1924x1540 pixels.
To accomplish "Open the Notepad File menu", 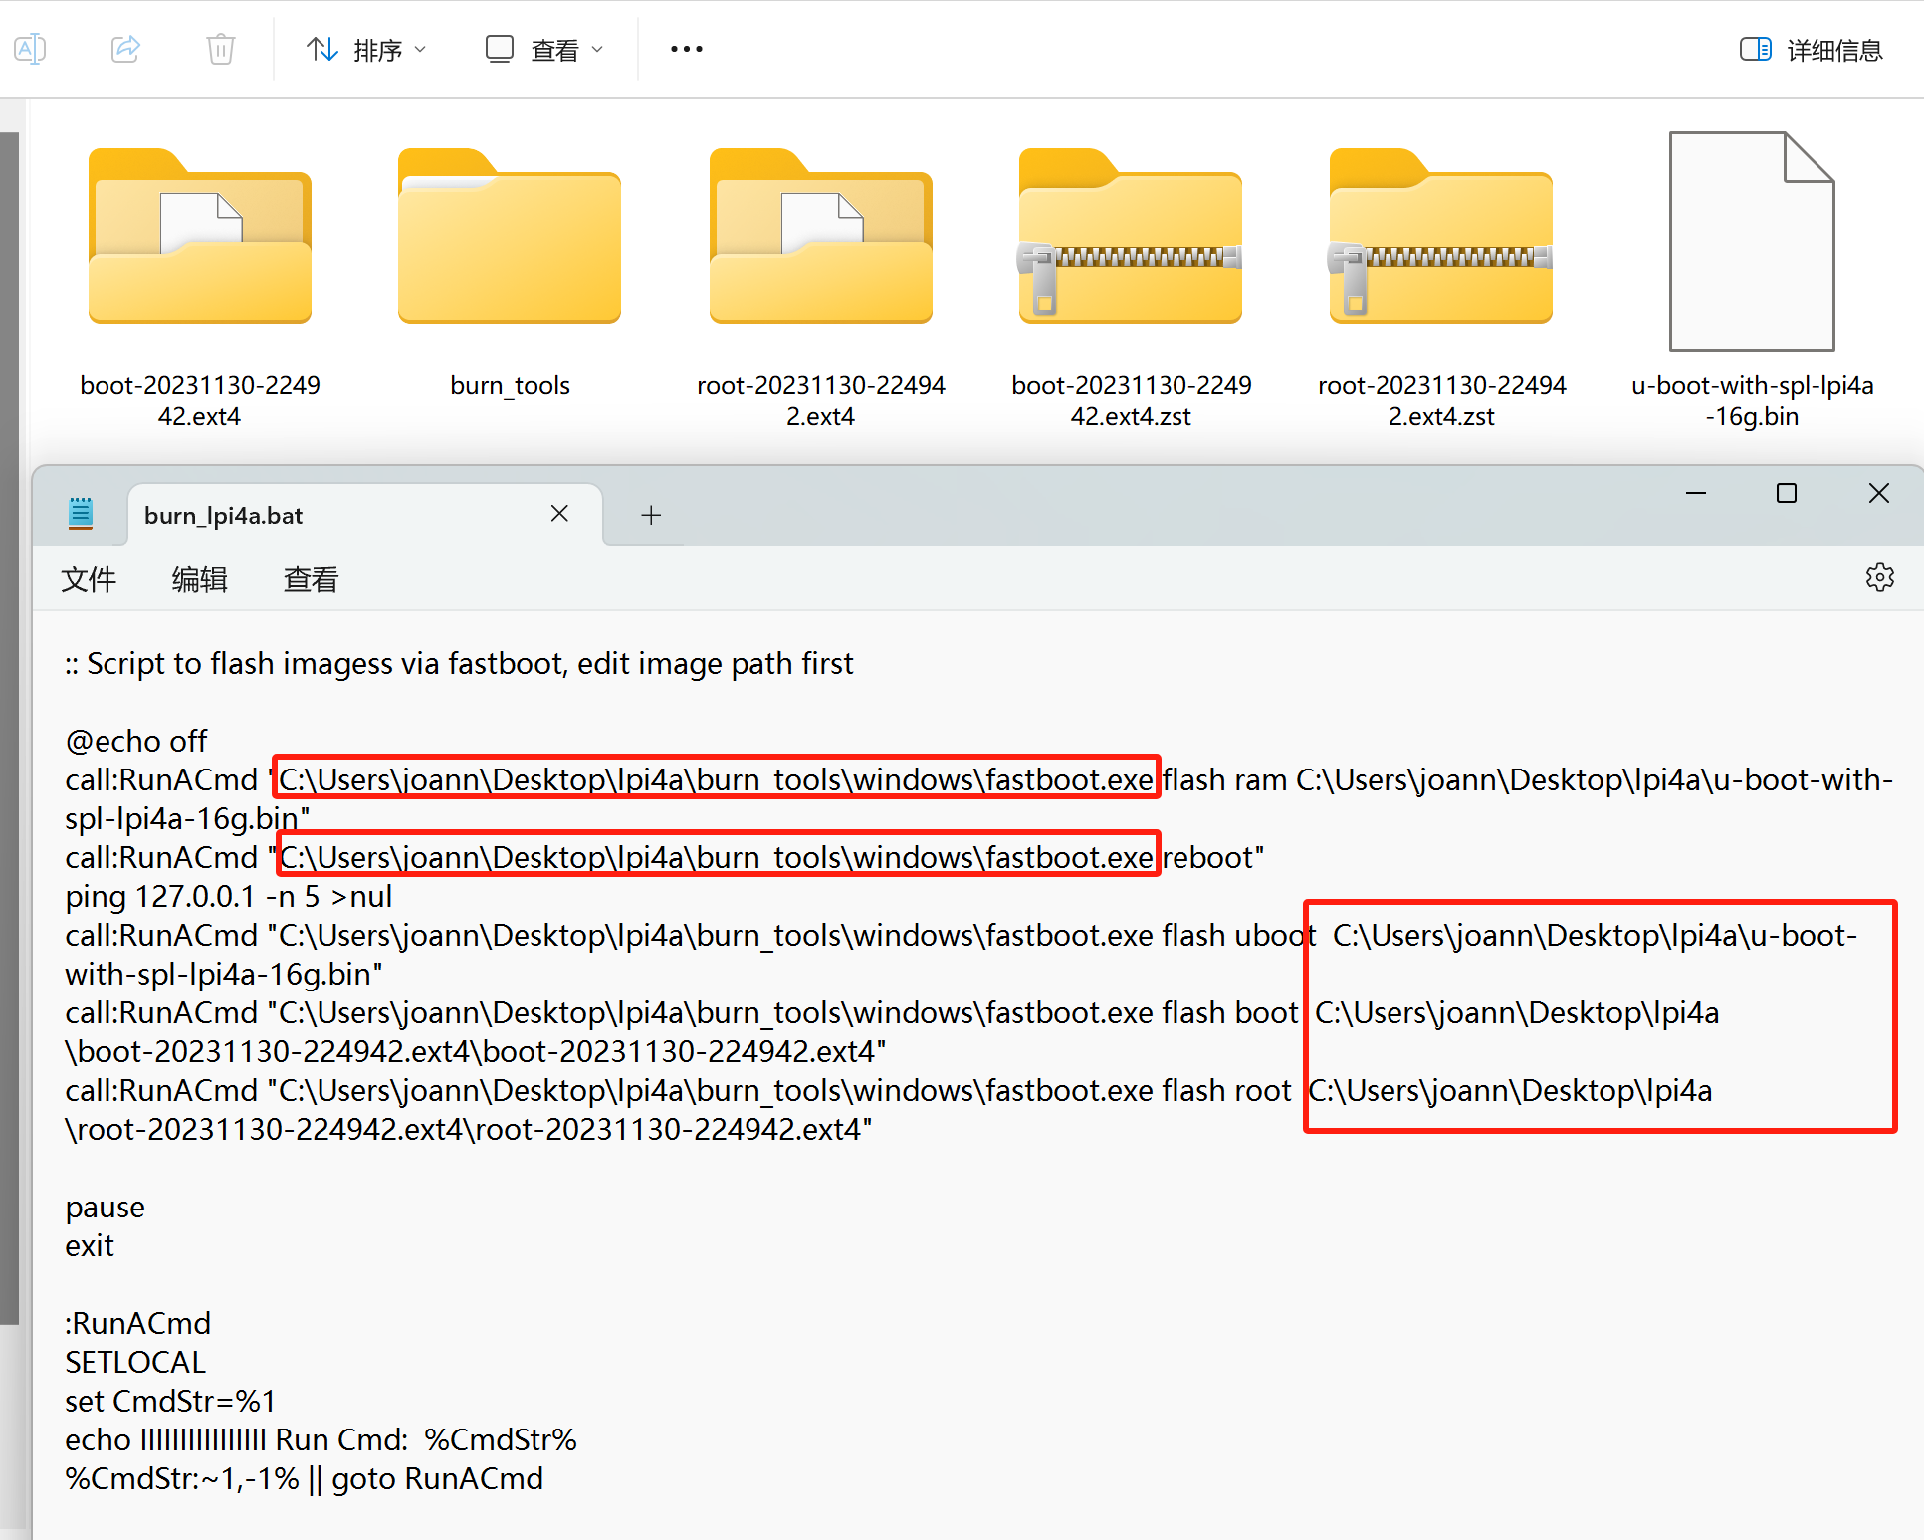I will click(89, 579).
